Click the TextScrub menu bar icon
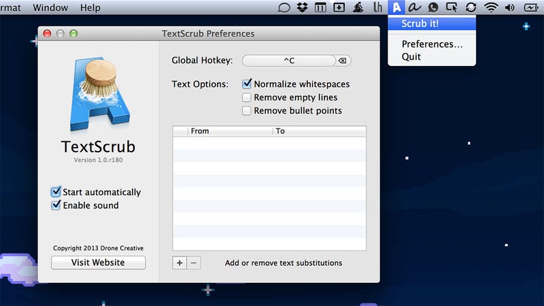The width and height of the screenshot is (544, 306). coord(396,7)
